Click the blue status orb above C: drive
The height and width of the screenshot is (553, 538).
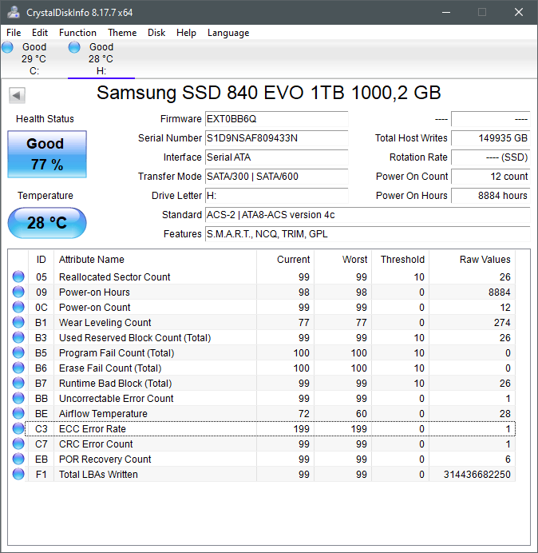click(x=7, y=47)
